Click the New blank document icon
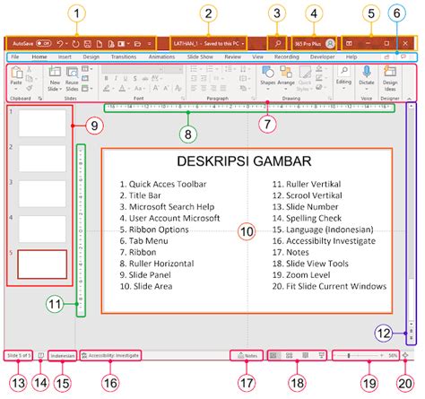This screenshot has height=399, width=425. coord(100,44)
